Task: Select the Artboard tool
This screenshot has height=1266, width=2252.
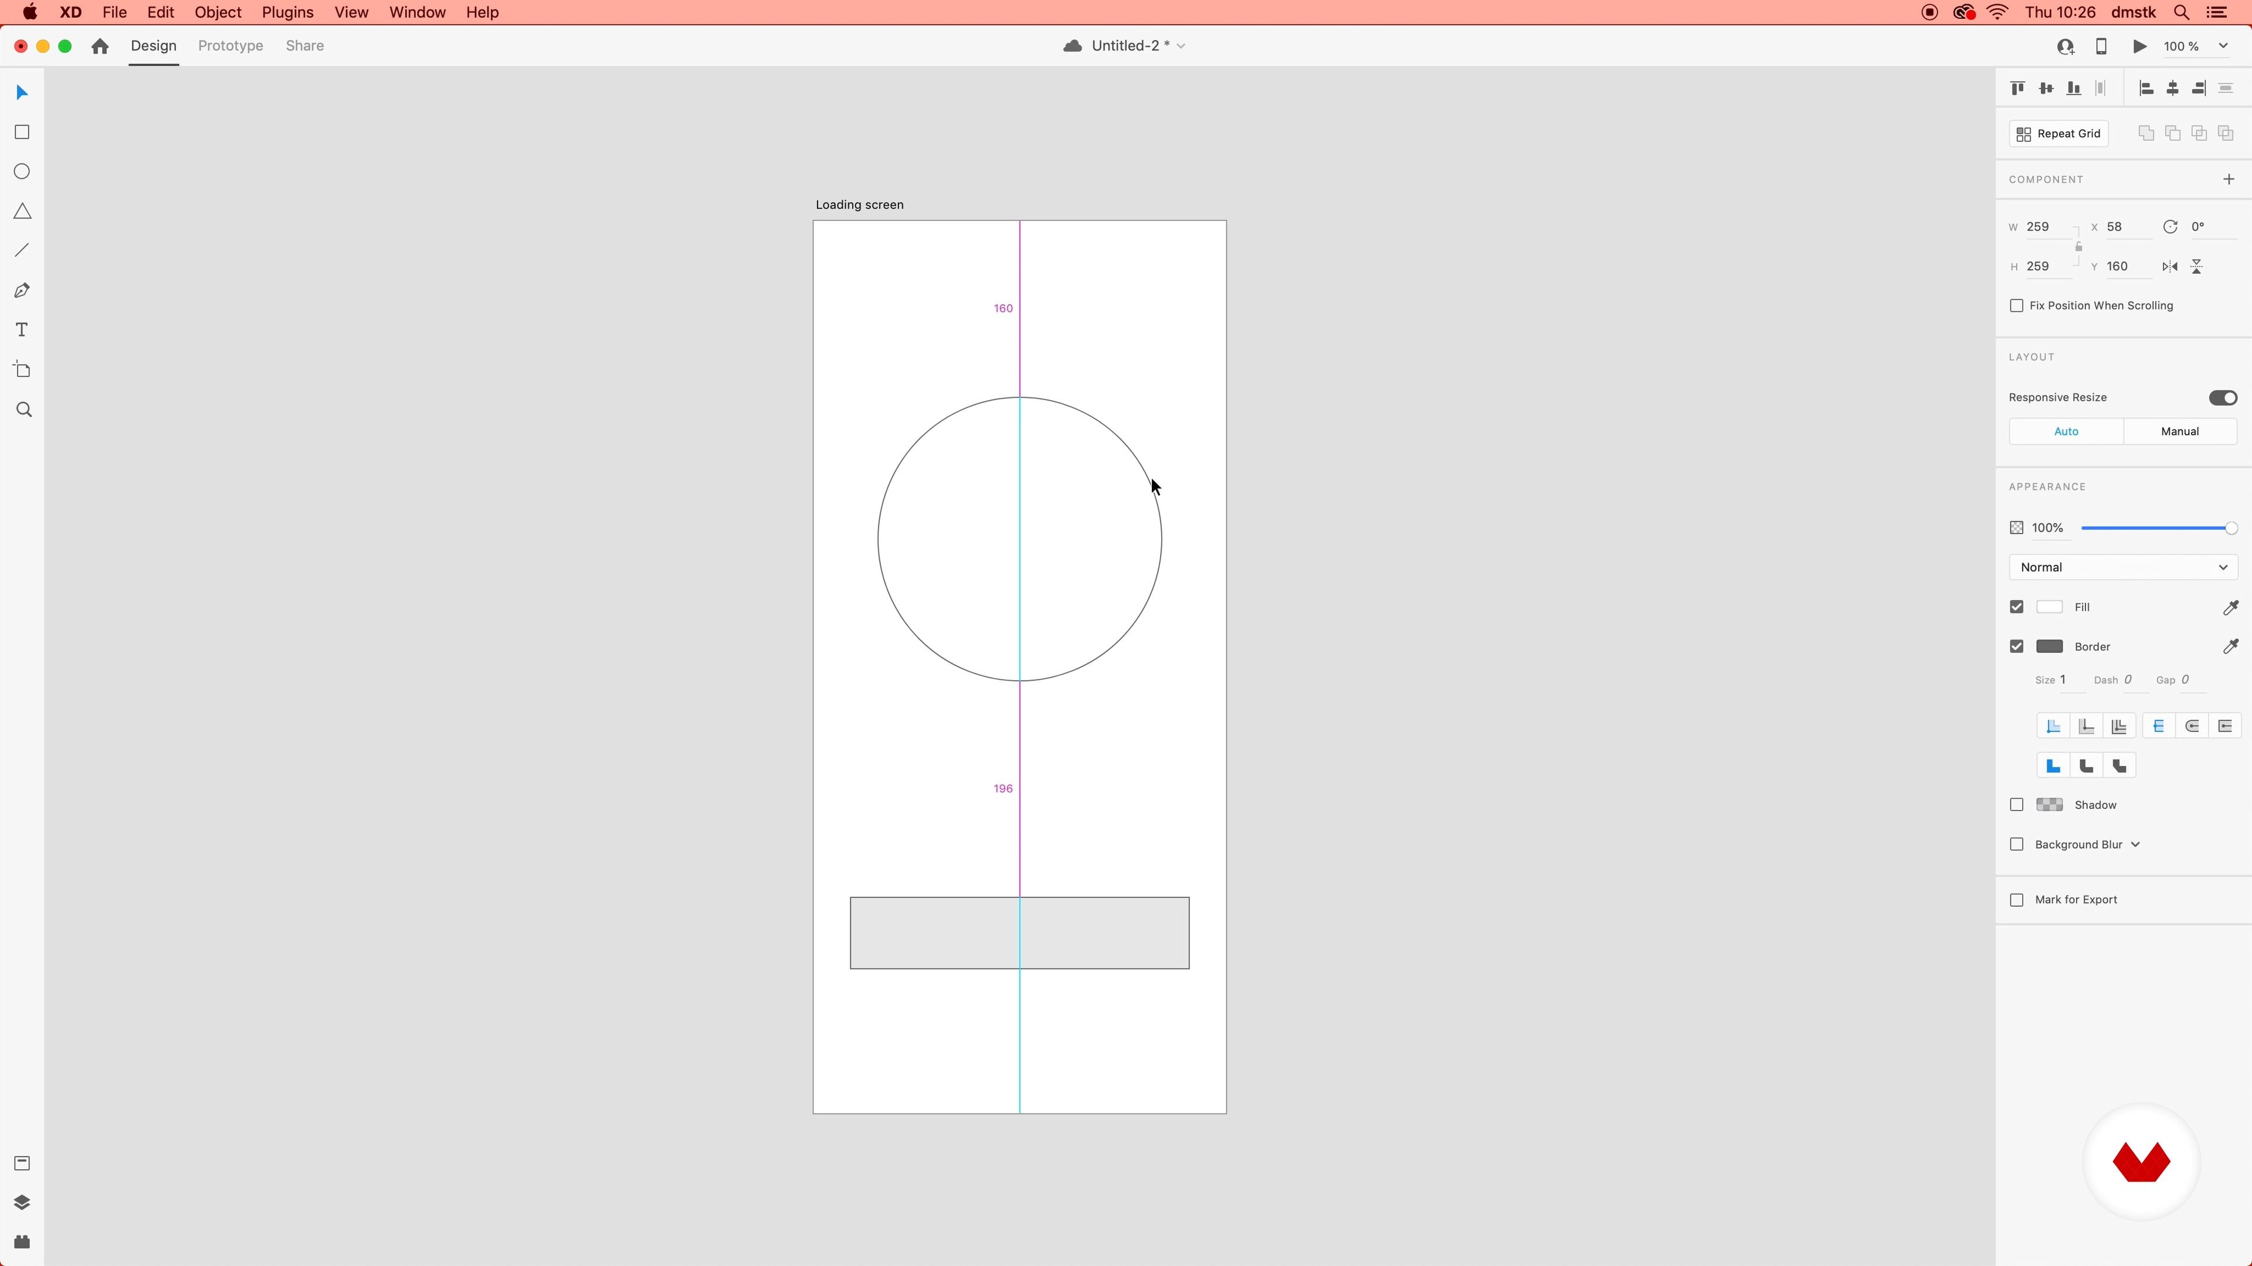Action: point(22,370)
